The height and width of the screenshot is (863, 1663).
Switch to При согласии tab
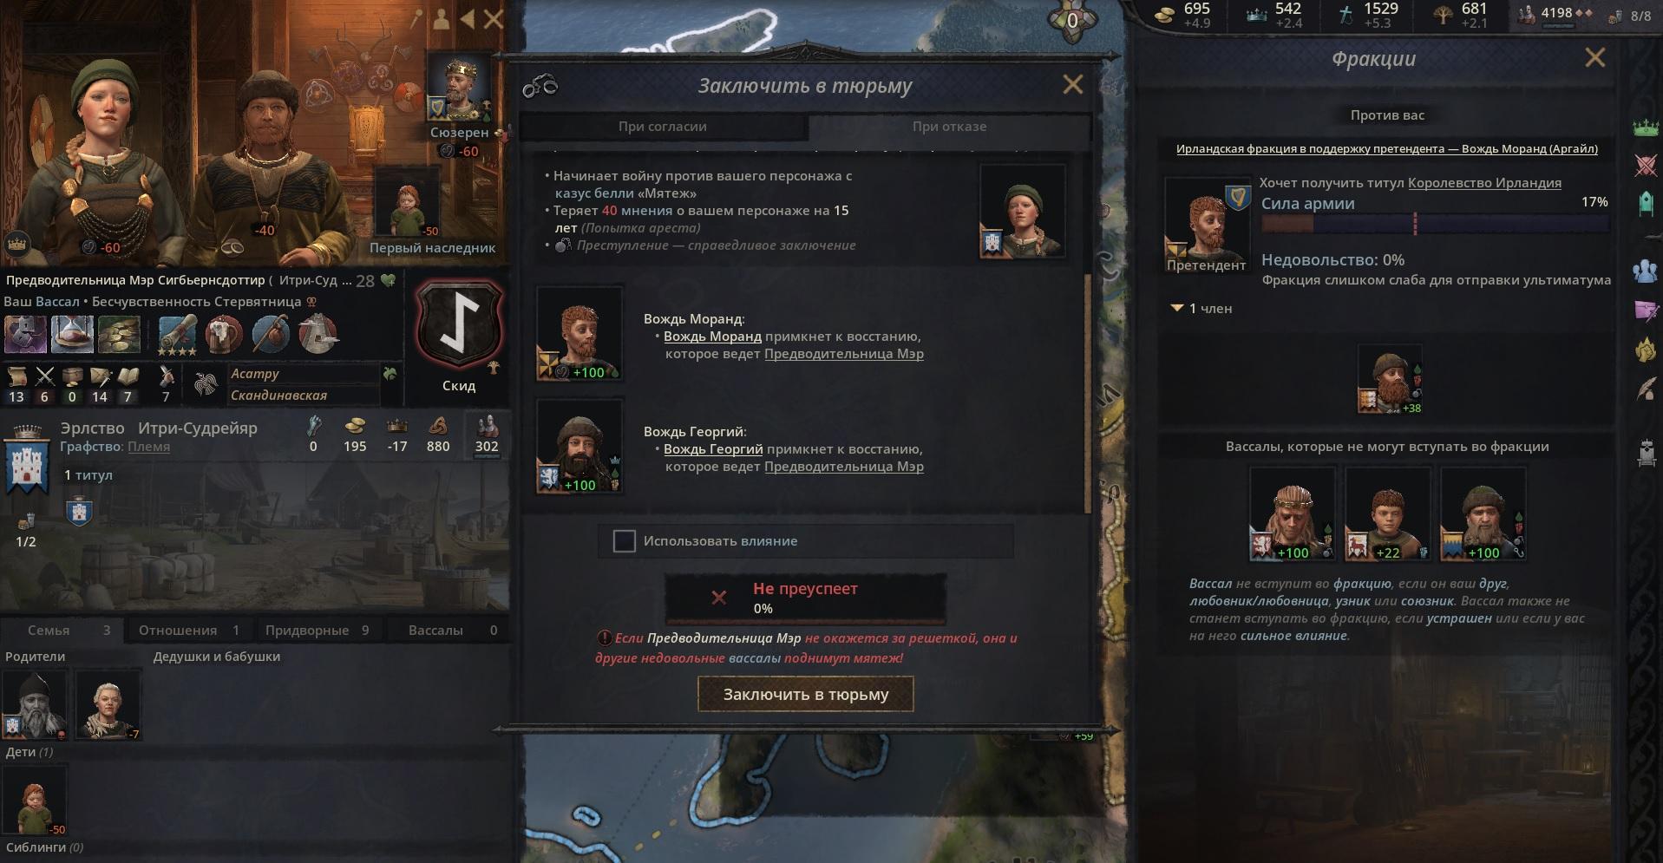point(663,127)
